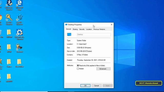Click the Type value System Folder

tap(81, 40)
